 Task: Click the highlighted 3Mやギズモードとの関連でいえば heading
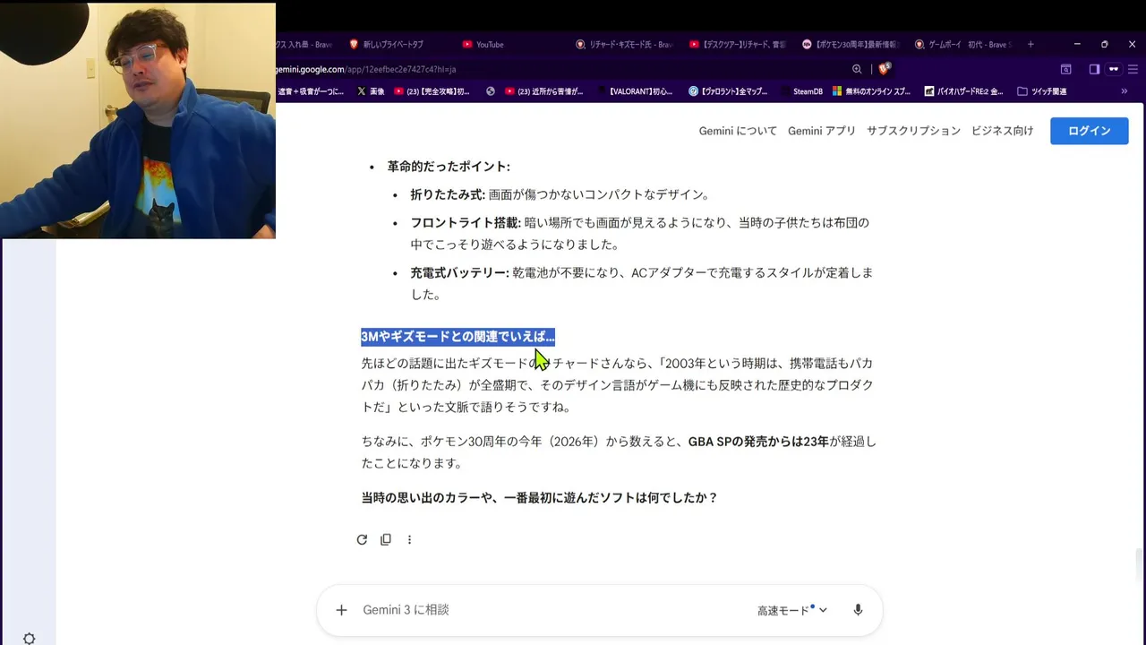(x=458, y=336)
